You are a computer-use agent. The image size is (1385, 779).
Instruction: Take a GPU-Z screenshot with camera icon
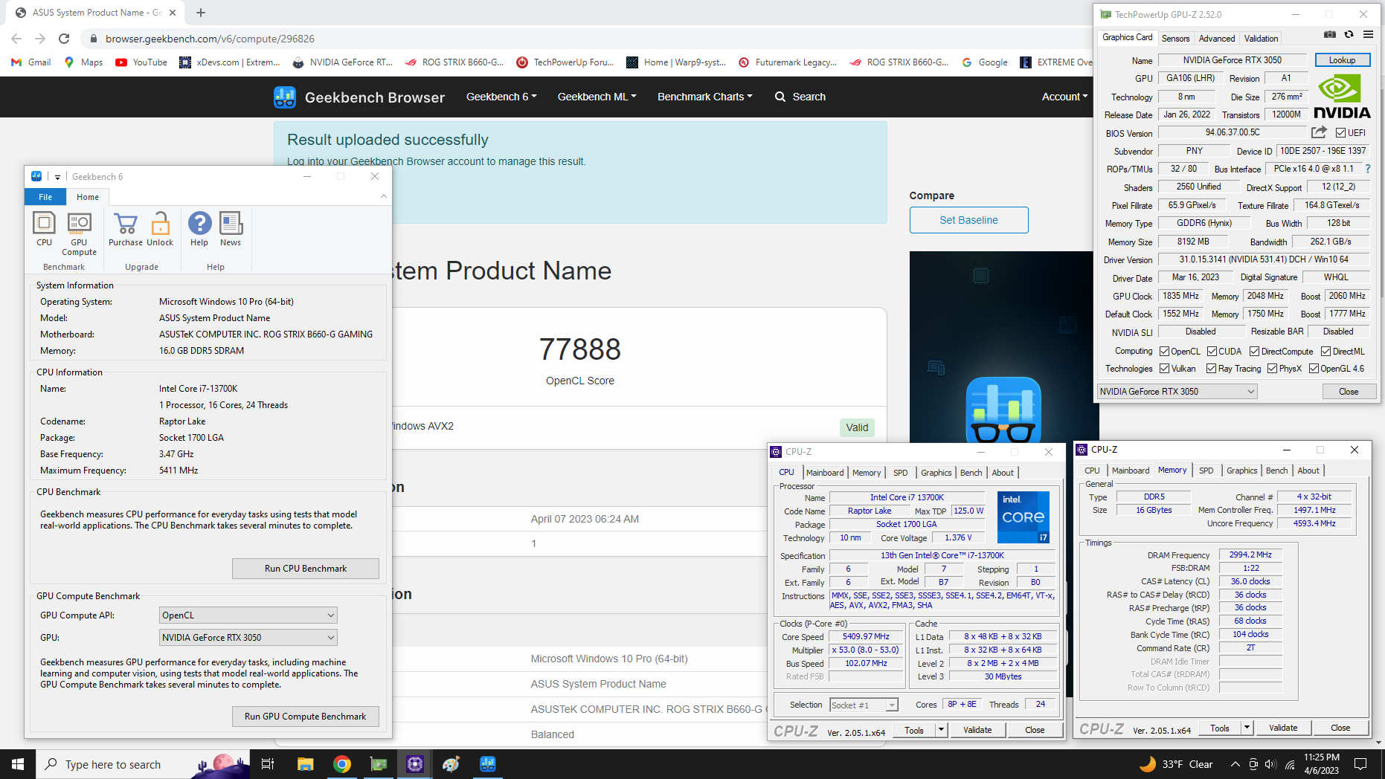pos(1330,35)
